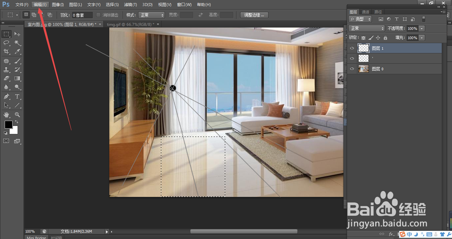452x239 pixels.
Task: Select the Blur tool
Action: click(x=6, y=87)
